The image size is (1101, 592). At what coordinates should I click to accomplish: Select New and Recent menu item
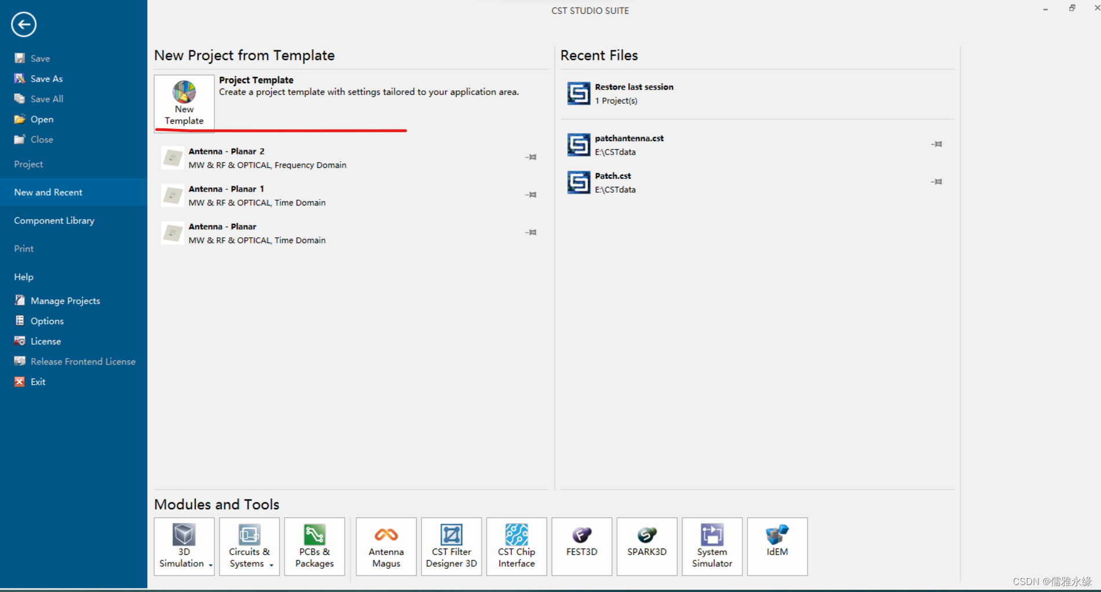(x=74, y=192)
